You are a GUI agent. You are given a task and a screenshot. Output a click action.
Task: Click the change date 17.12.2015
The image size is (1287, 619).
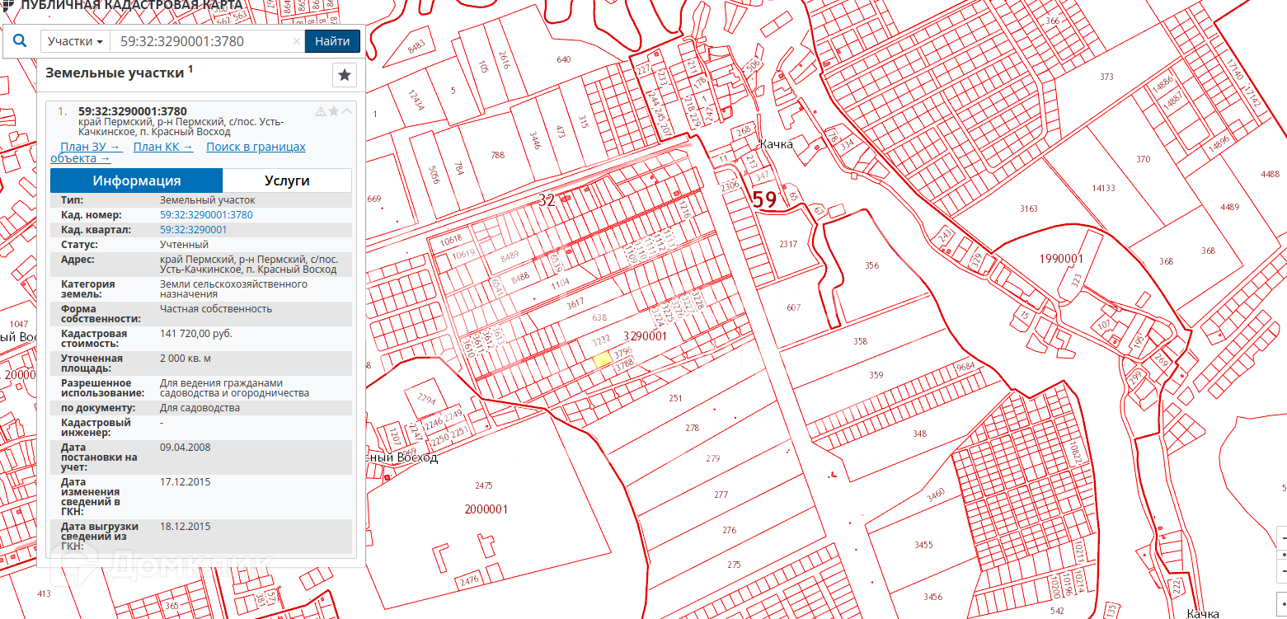[x=186, y=482]
